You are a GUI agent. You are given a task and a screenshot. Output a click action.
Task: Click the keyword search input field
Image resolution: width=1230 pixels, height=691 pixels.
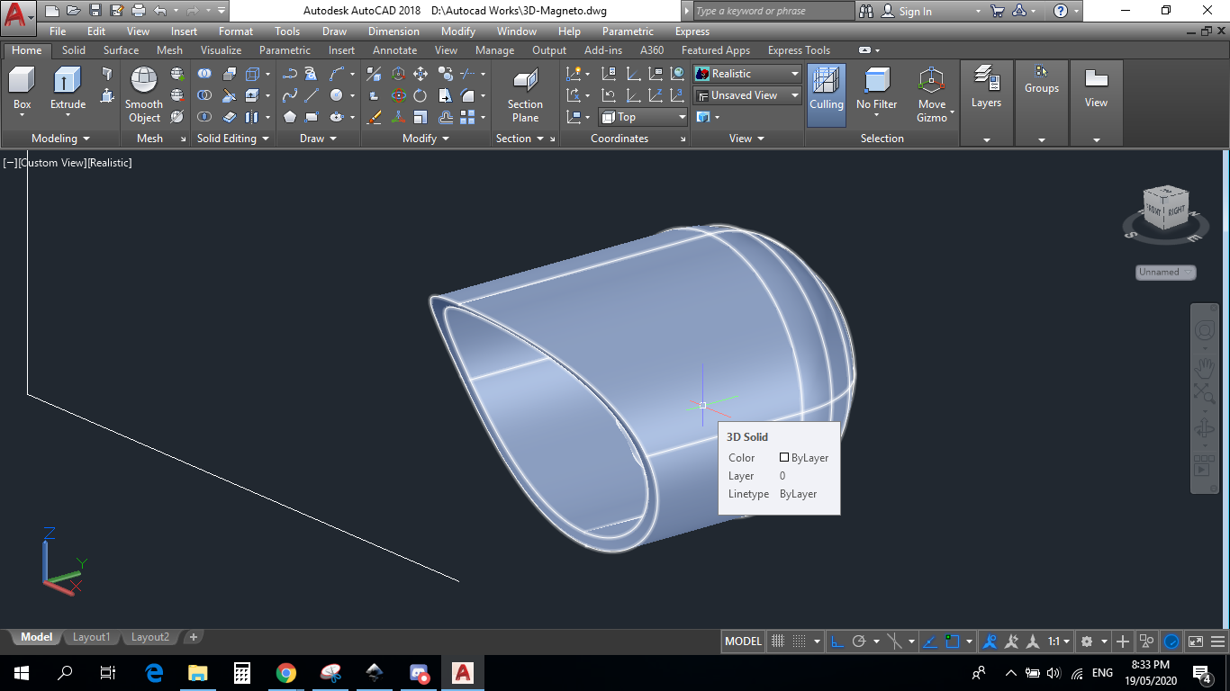point(773,11)
